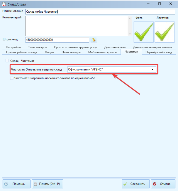Click the printer icon on Печать button

point(35,184)
